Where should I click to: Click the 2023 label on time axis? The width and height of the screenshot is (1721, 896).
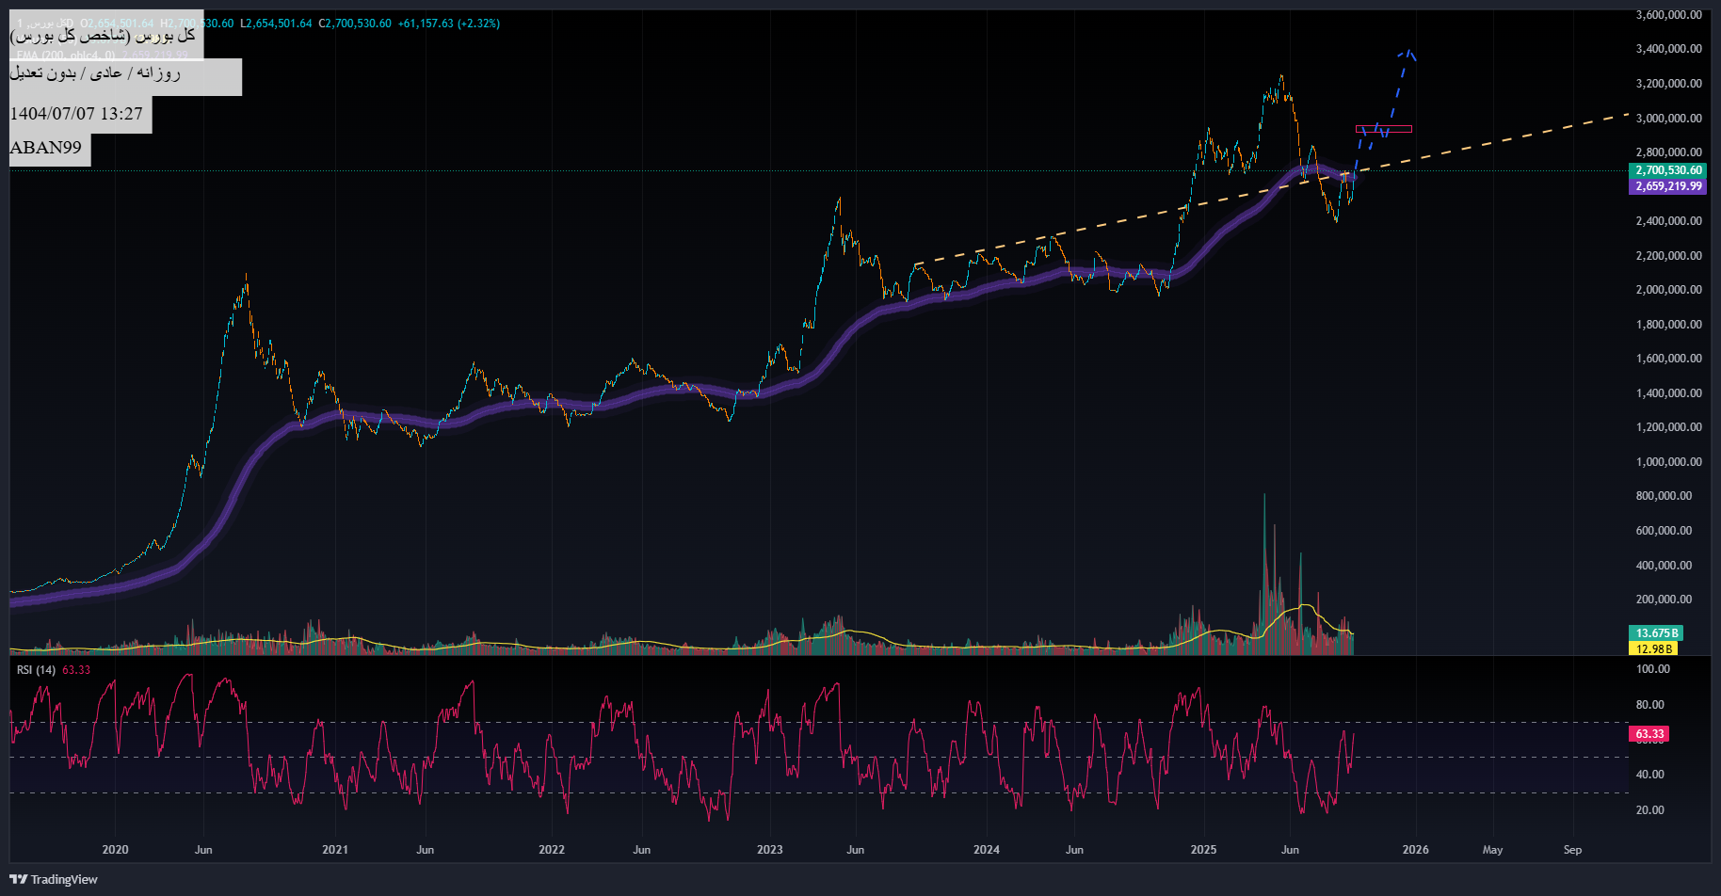[769, 850]
